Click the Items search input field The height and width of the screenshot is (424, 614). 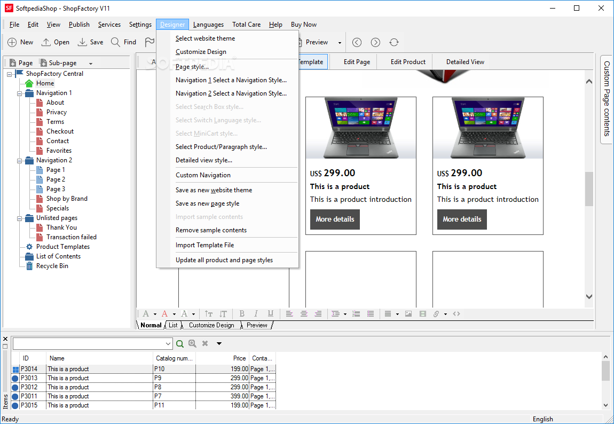point(89,344)
